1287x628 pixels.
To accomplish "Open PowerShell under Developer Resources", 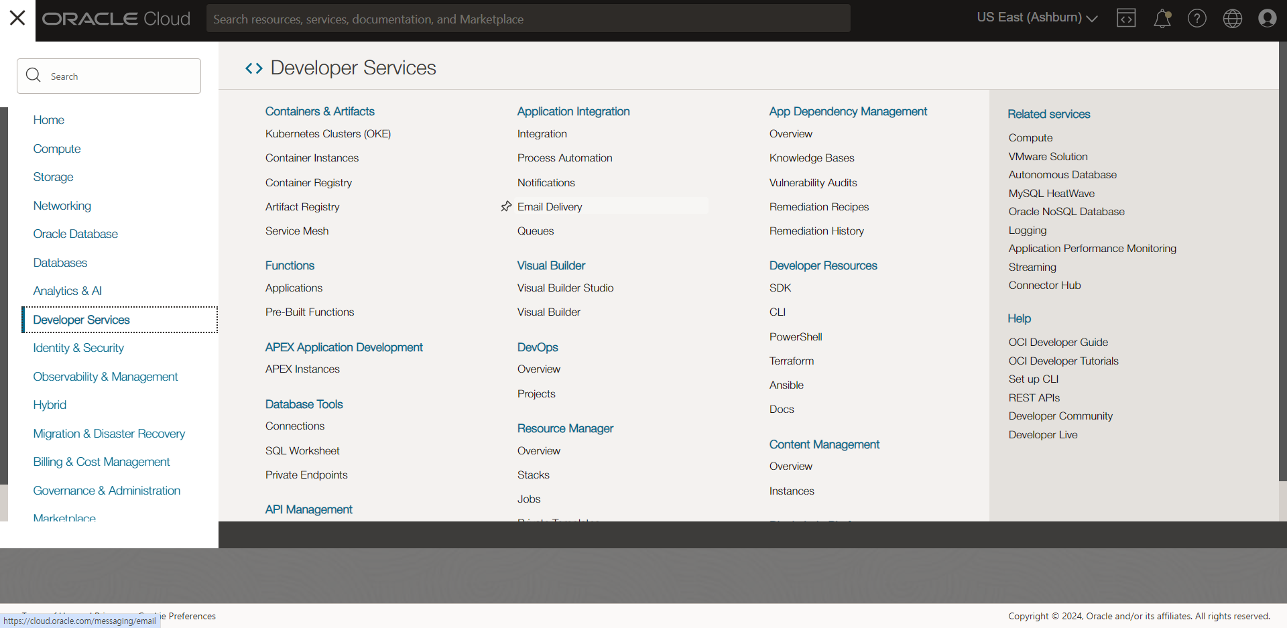I will coord(796,336).
